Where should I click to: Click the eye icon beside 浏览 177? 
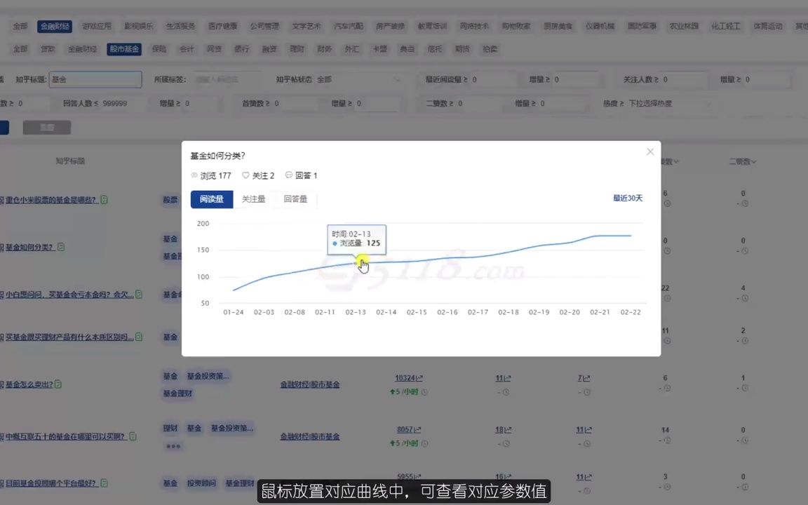pos(194,176)
